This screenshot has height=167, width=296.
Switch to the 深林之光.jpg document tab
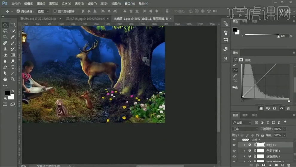tap(86, 19)
